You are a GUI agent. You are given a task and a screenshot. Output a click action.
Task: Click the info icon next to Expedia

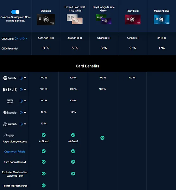pyautogui.click(x=21, y=112)
